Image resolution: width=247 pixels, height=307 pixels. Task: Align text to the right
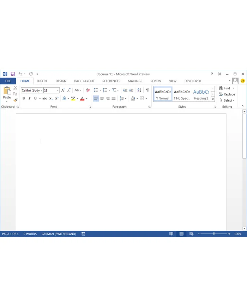tap(108, 99)
